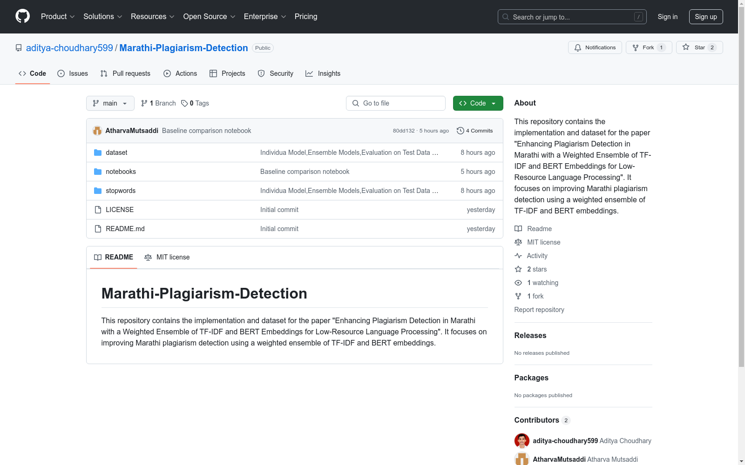The height and width of the screenshot is (465, 745).
Task: Click the Sign in link
Action: coord(668,17)
